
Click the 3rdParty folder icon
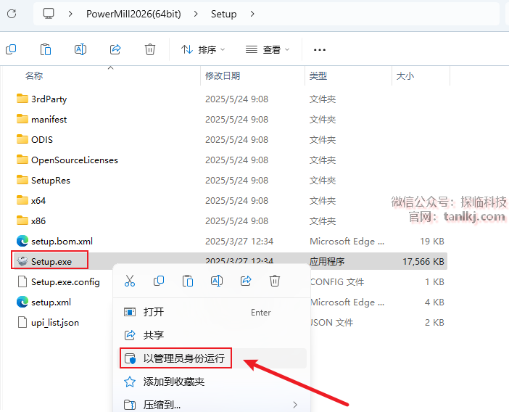coord(22,99)
